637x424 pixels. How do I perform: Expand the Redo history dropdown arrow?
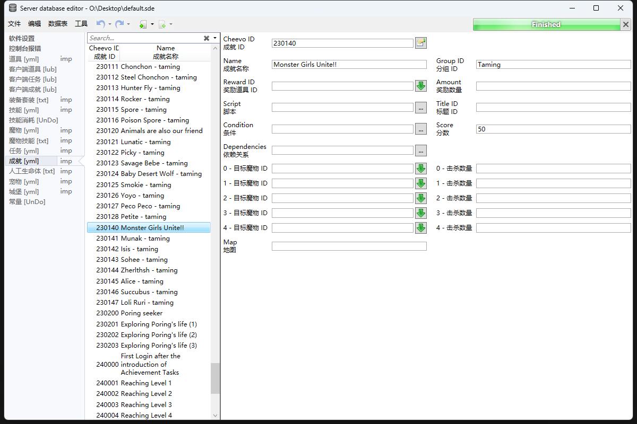128,24
